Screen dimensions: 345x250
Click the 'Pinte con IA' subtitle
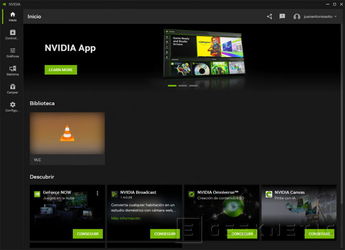point(285,198)
